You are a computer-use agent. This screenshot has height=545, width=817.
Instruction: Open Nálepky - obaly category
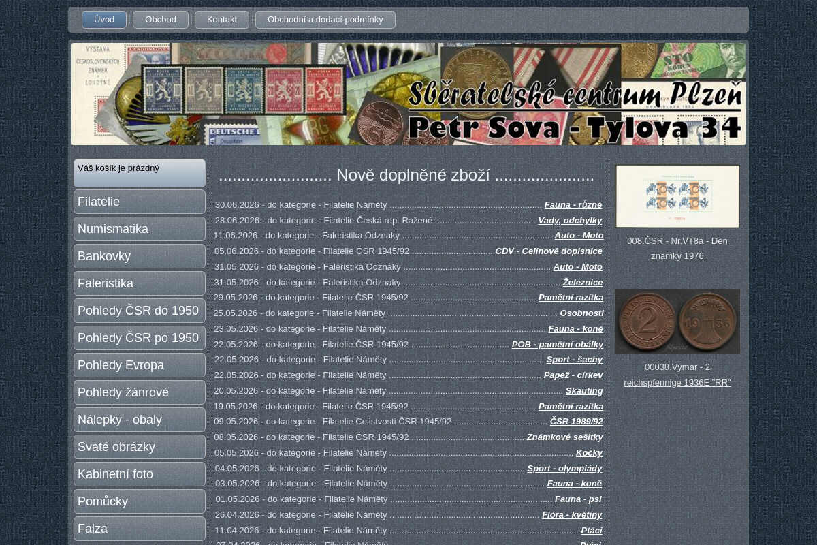[140, 420]
